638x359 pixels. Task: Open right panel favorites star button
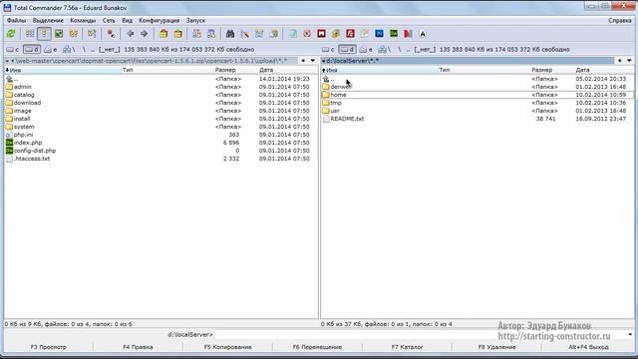pos(620,61)
